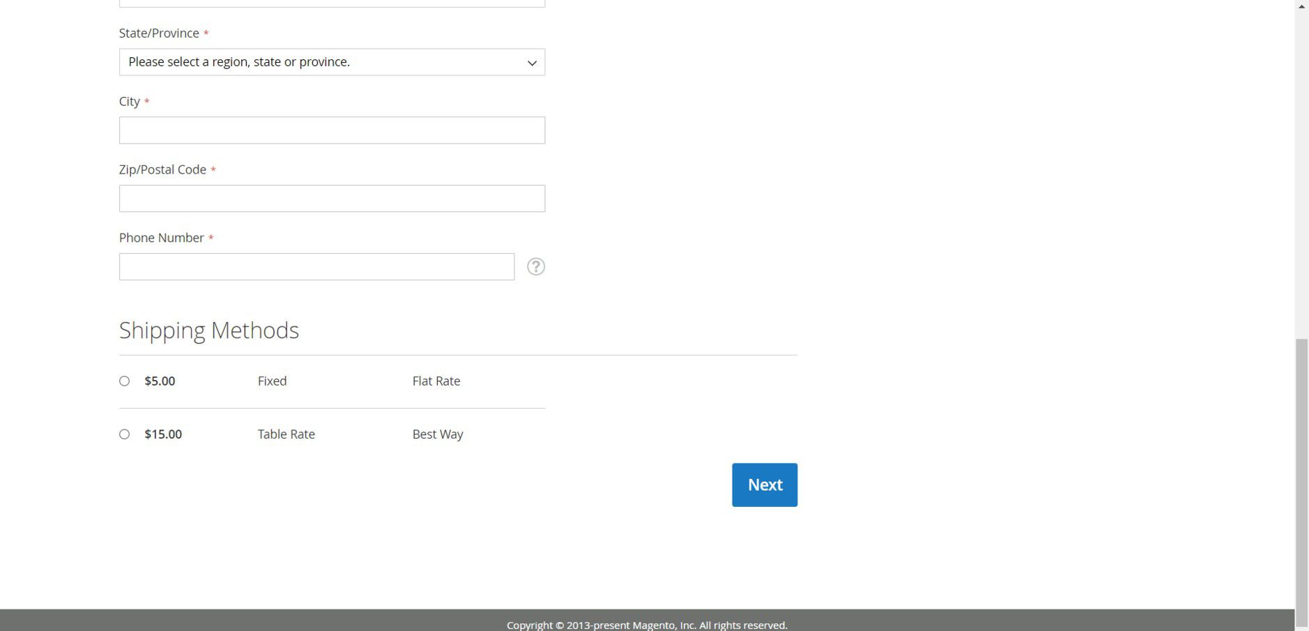The height and width of the screenshot is (631, 1309).
Task: Click the Zip/Postal Code label text
Action: (162, 170)
